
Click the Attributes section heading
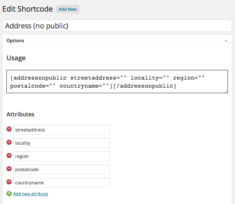click(x=20, y=114)
